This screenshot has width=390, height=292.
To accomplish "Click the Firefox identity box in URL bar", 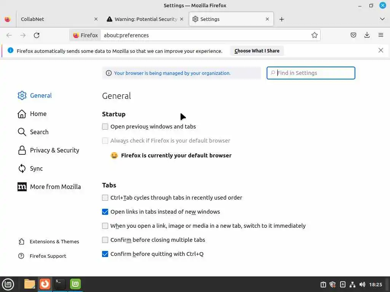I will (86, 35).
